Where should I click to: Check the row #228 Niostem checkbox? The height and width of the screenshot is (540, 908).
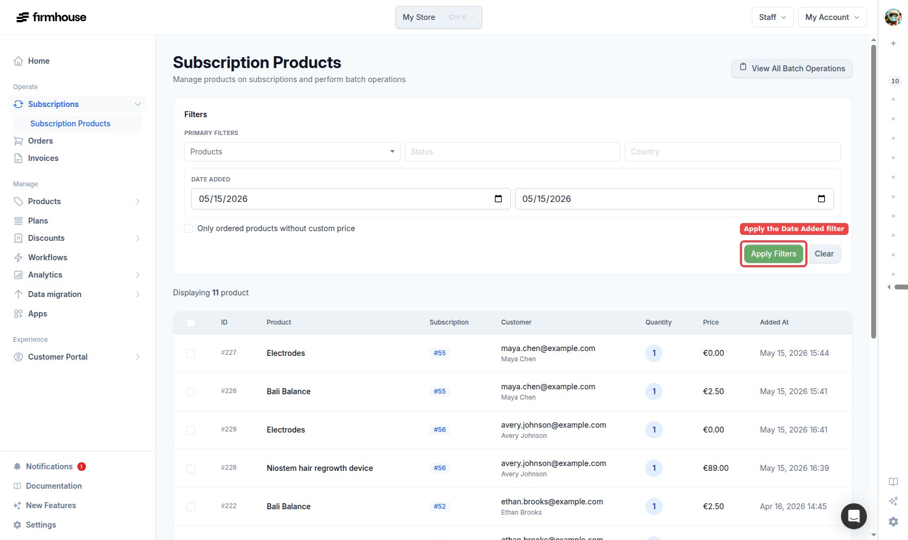tap(191, 469)
